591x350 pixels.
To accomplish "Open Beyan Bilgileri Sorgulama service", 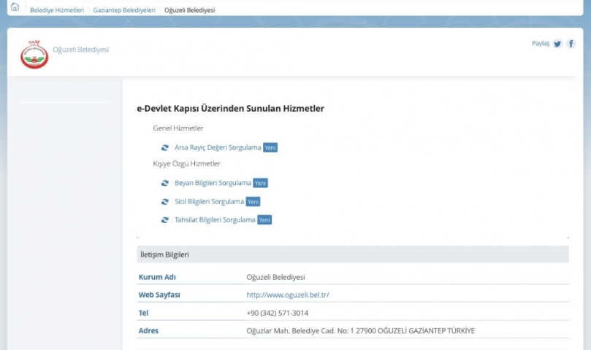I will point(213,183).
